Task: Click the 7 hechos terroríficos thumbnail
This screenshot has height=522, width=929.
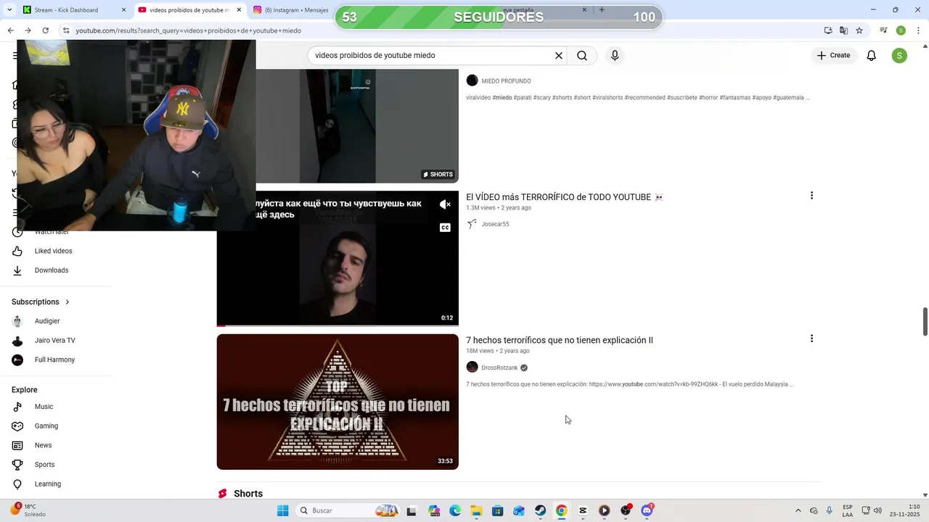Action: pos(337,402)
